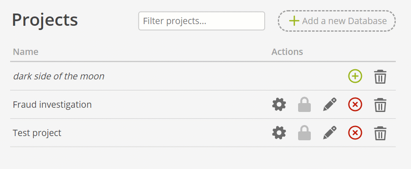The height and width of the screenshot is (169, 411).
Task: Open settings gear for Test project
Action: pos(279,133)
